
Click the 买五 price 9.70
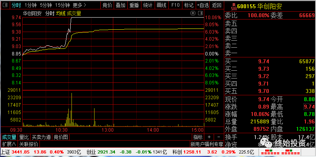tap(264, 91)
